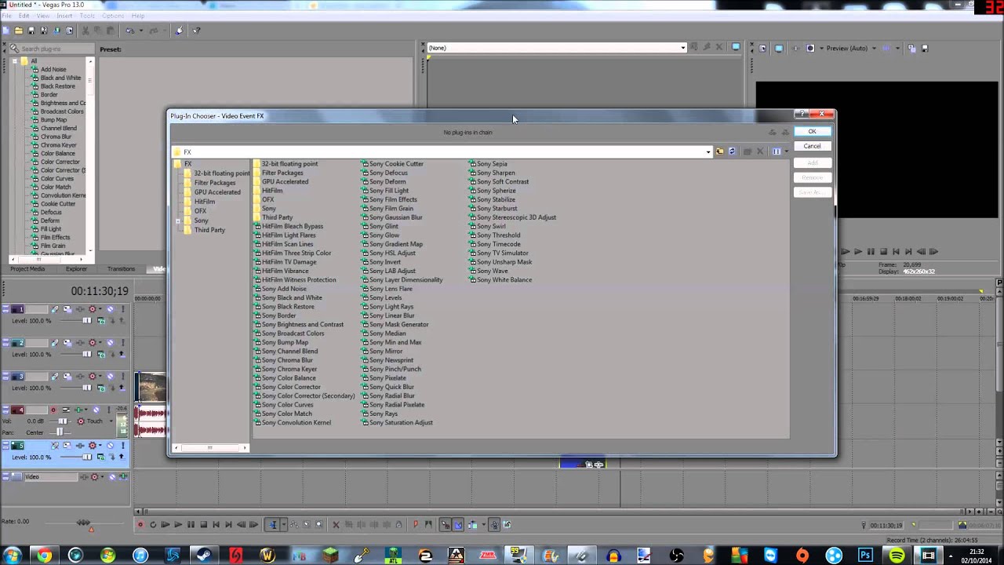Open the Touch automation mode dropdown
Screen dimensions: 1004x565
coord(111,421)
